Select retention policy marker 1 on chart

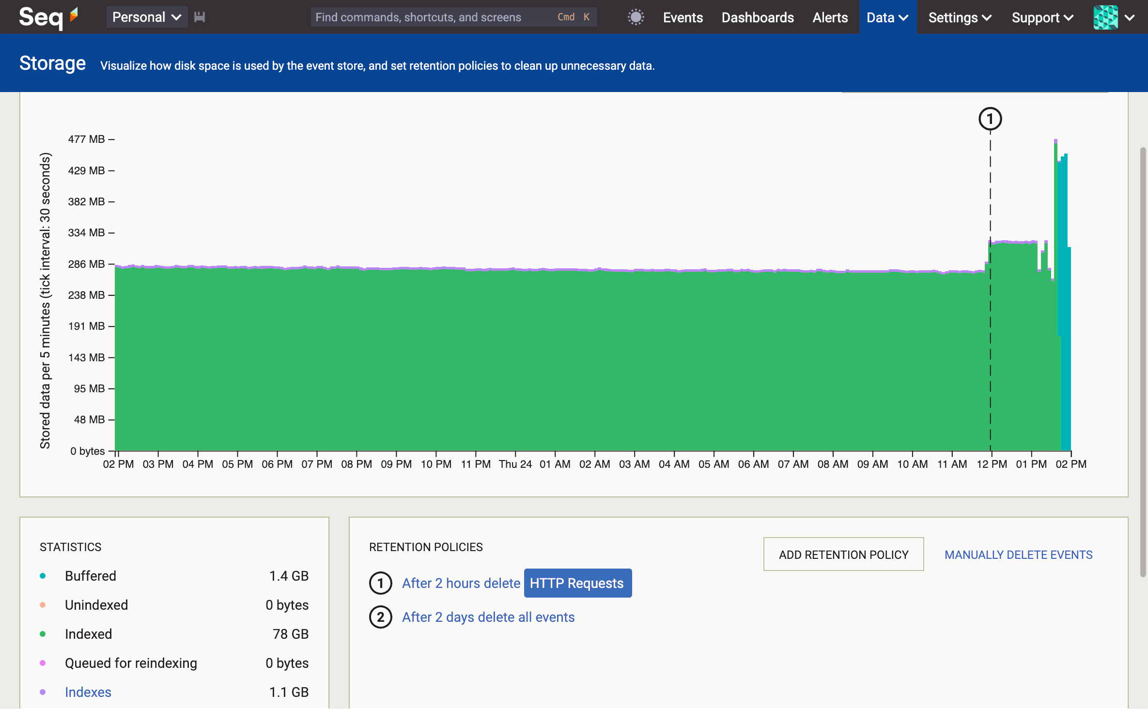click(x=990, y=119)
